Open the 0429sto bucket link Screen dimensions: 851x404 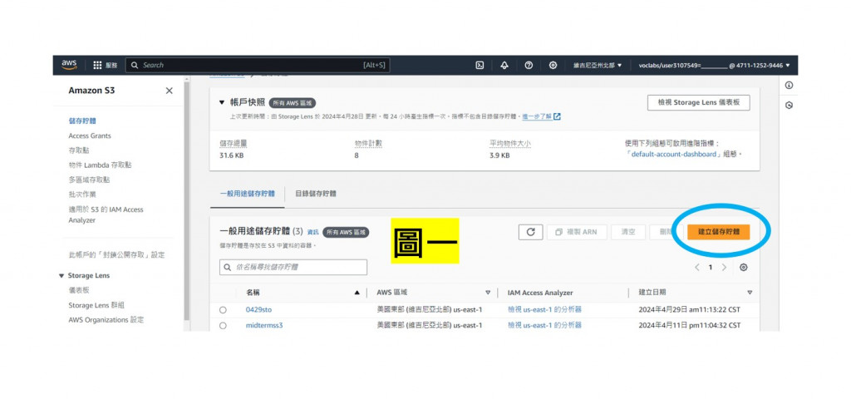259,309
